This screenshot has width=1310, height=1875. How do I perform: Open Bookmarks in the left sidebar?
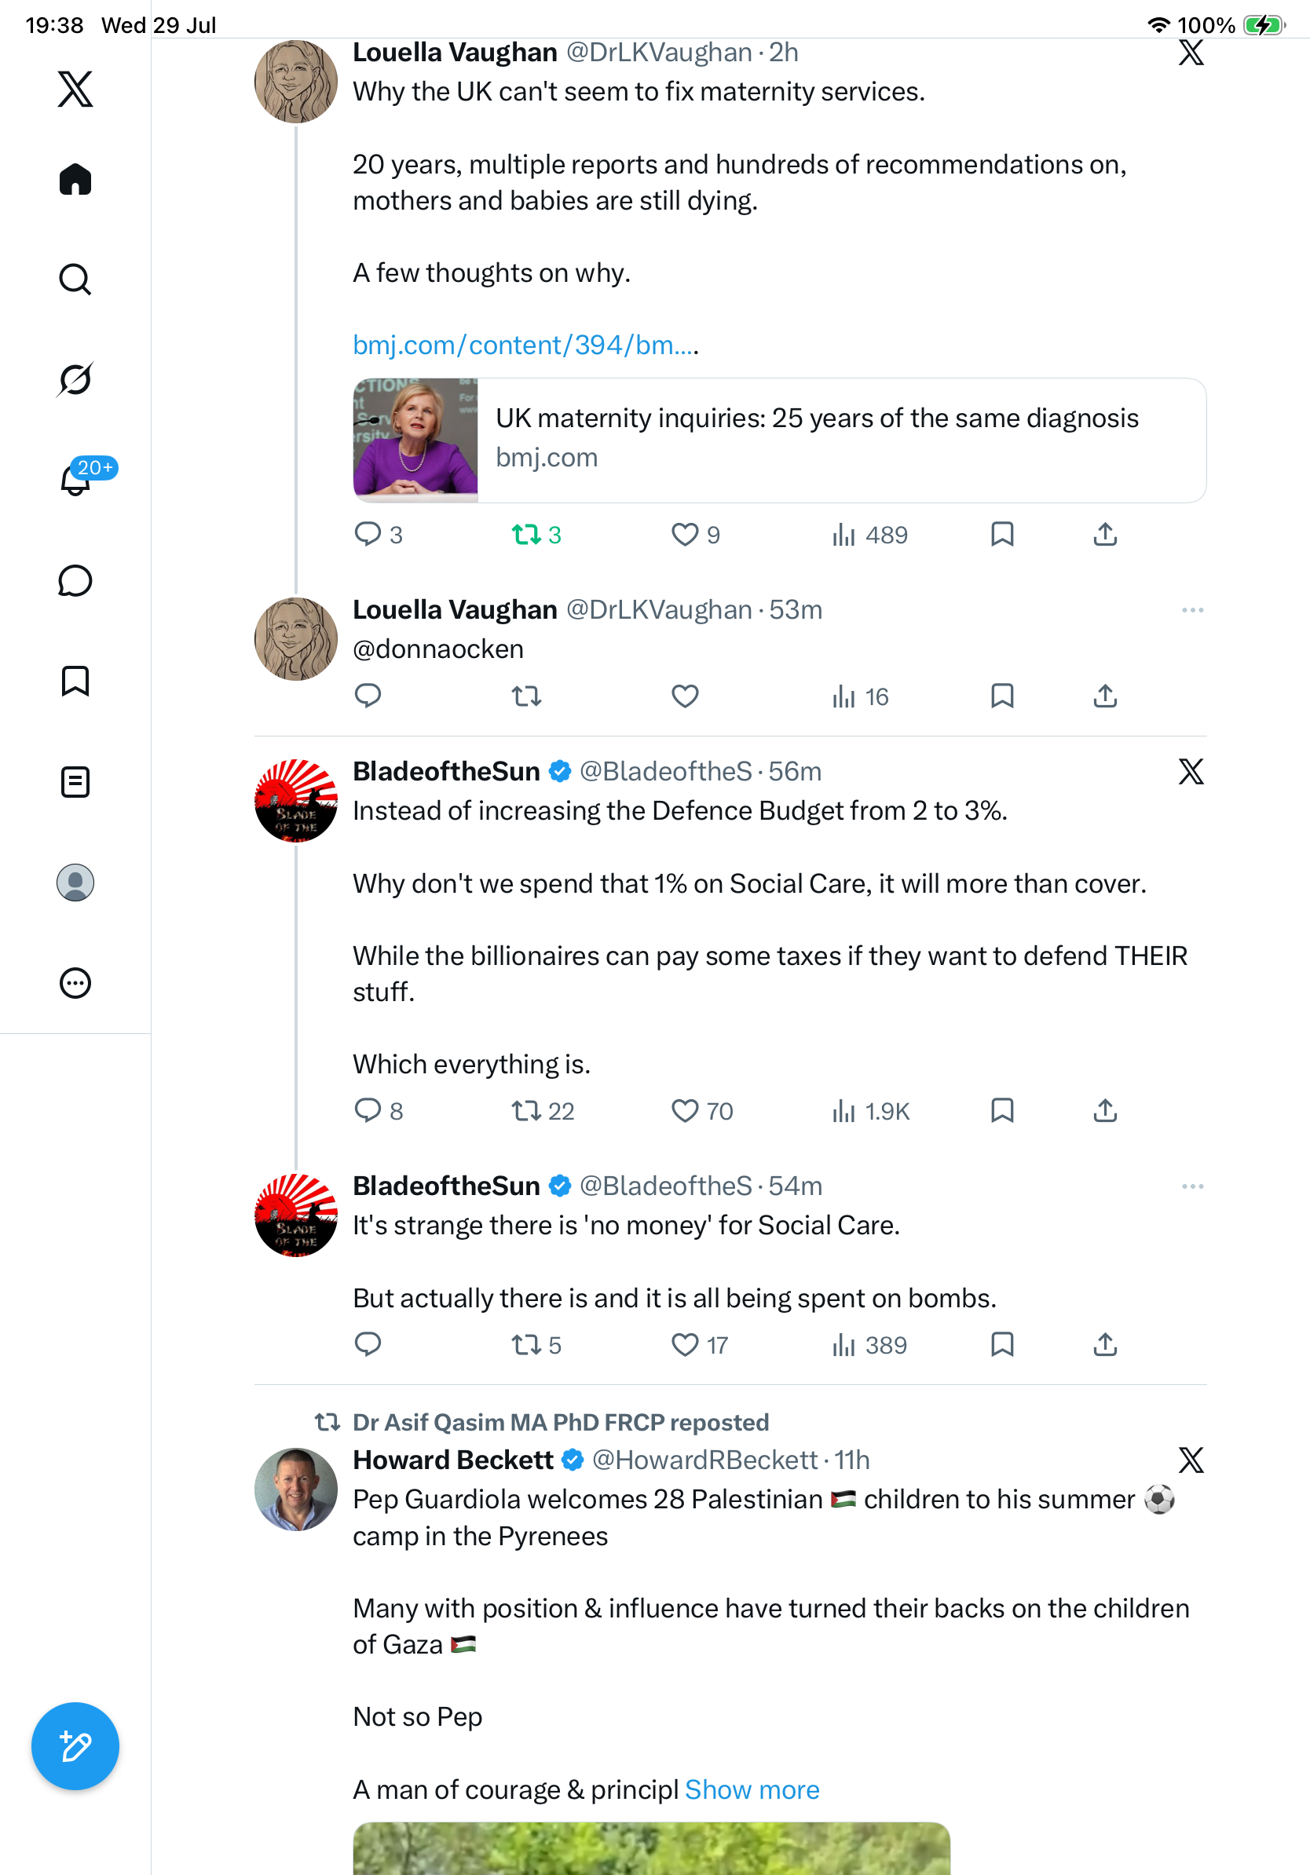(x=75, y=681)
